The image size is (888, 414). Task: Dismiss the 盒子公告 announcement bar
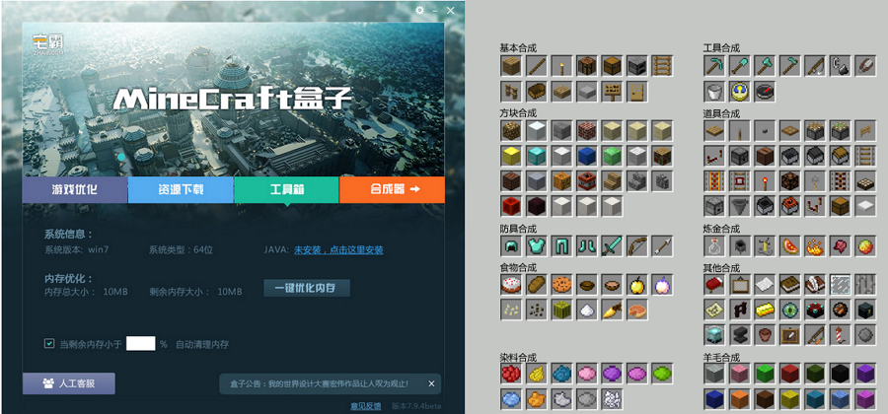click(x=431, y=383)
